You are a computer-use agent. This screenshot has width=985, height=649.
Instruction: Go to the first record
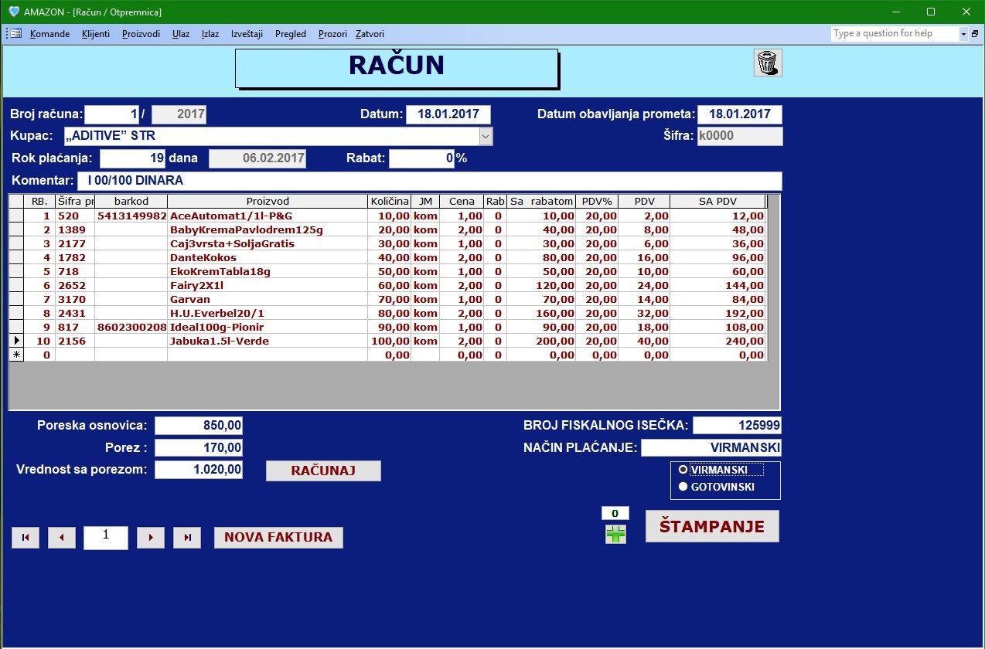(x=26, y=538)
